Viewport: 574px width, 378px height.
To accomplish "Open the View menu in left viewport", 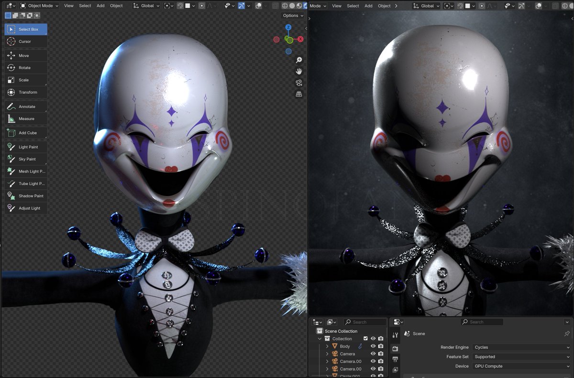I will coord(69,6).
